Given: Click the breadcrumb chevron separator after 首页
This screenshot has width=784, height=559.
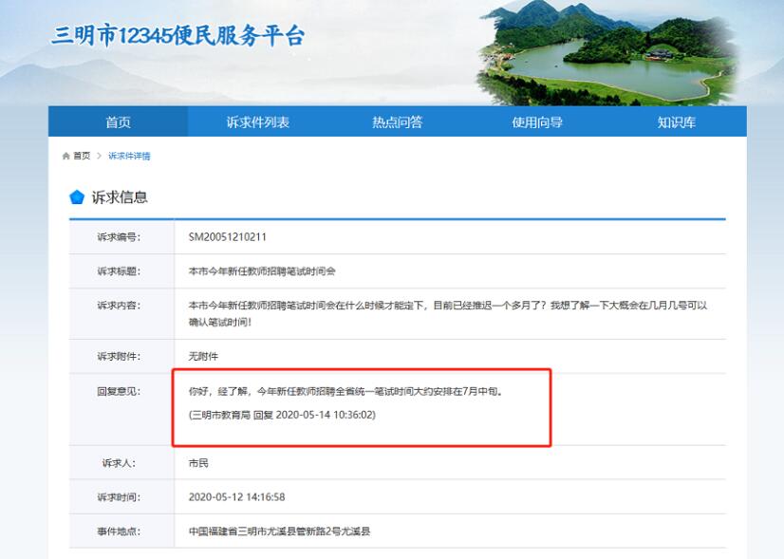Looking at the screenshot, I should 99,156.
